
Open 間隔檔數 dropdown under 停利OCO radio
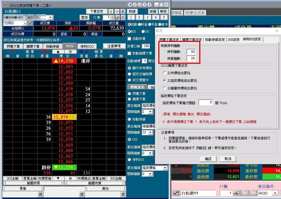[150, 174]
